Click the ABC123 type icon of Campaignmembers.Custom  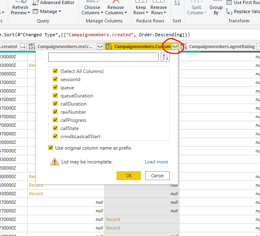point(109,47)
